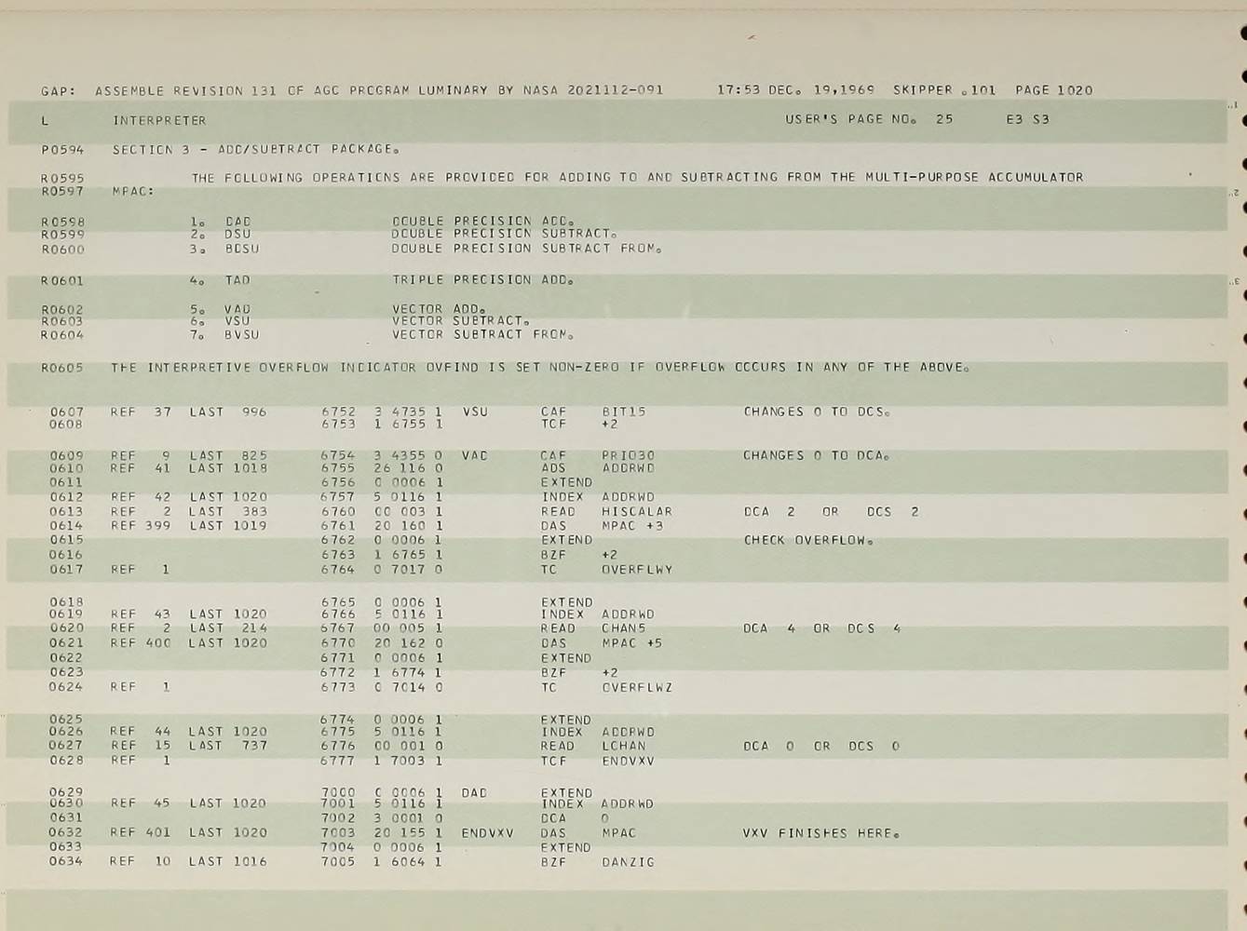Click 'REF 401' on line 0632
This screenshot has height=931, width=1247.
click(x=140, y=832)
